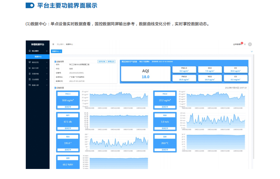Click the NO2 16.0 ug/m³ card
Viewport: 280px width, 179px height.
coord(210,78)
